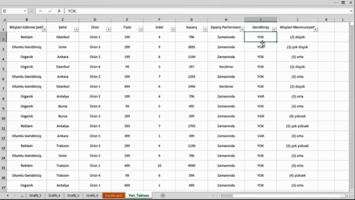This screenshot has width=355, height=200.
Task: Open filter dropdown for Fiyat column
Action: pos(140,29)
